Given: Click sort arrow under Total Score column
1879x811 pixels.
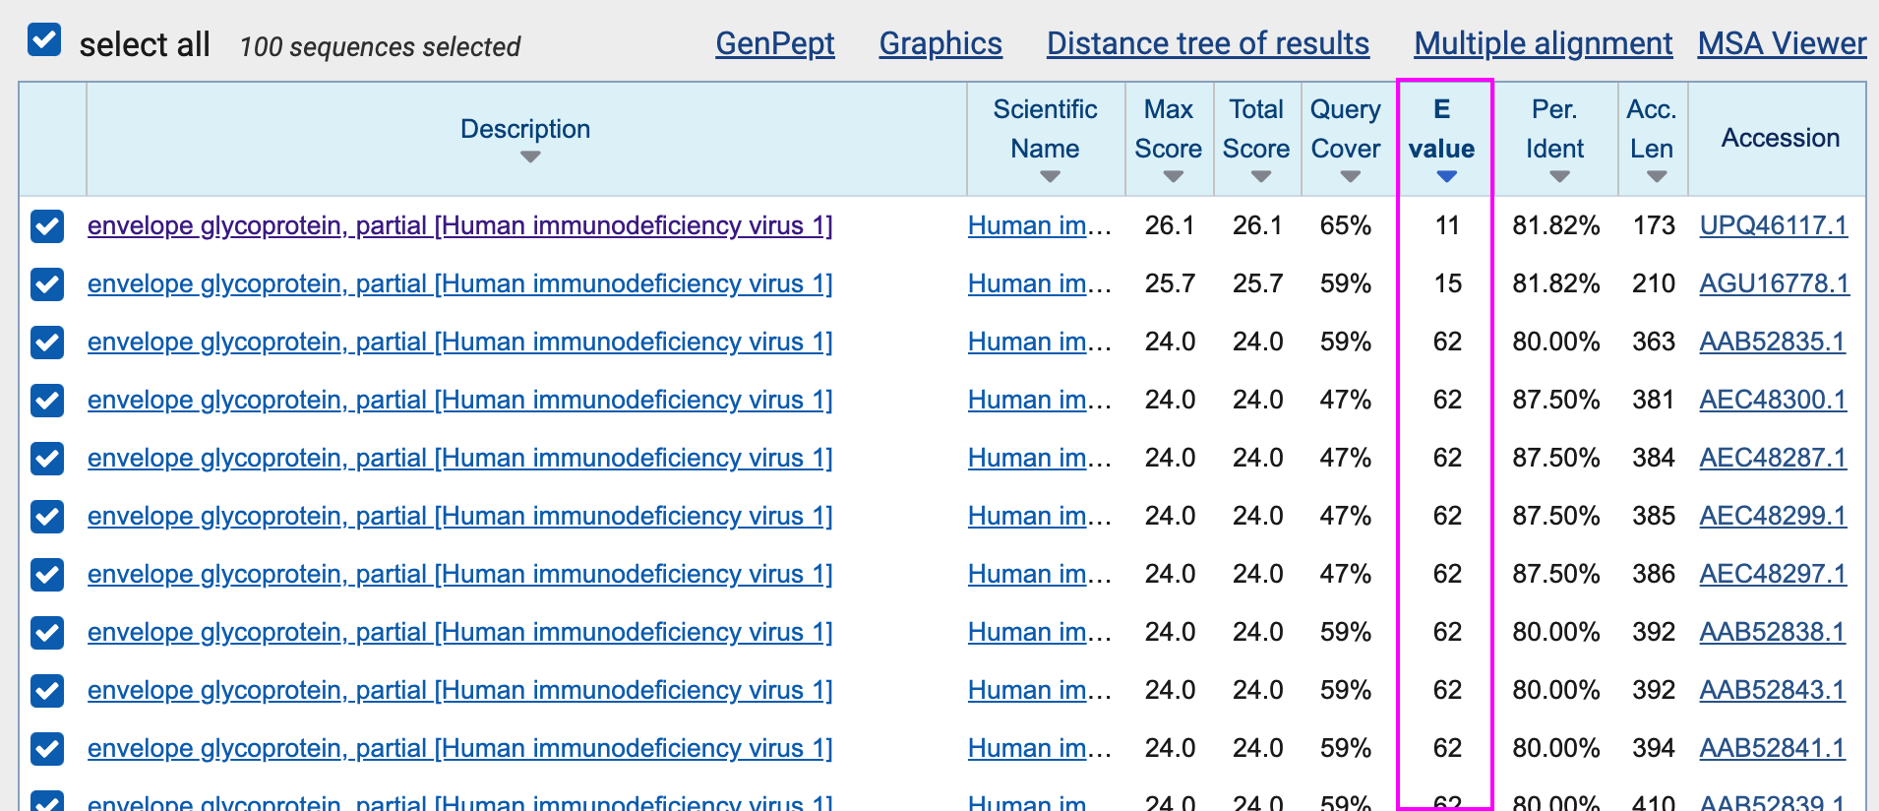Looking at the screenshot, I should [x=1260, y=177].
